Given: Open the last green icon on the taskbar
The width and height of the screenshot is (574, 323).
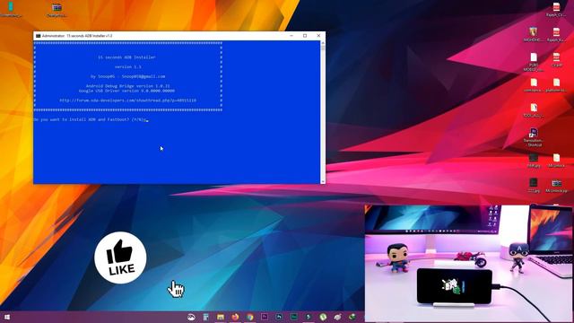Looking at the screenshot, I should click(352, 317).
